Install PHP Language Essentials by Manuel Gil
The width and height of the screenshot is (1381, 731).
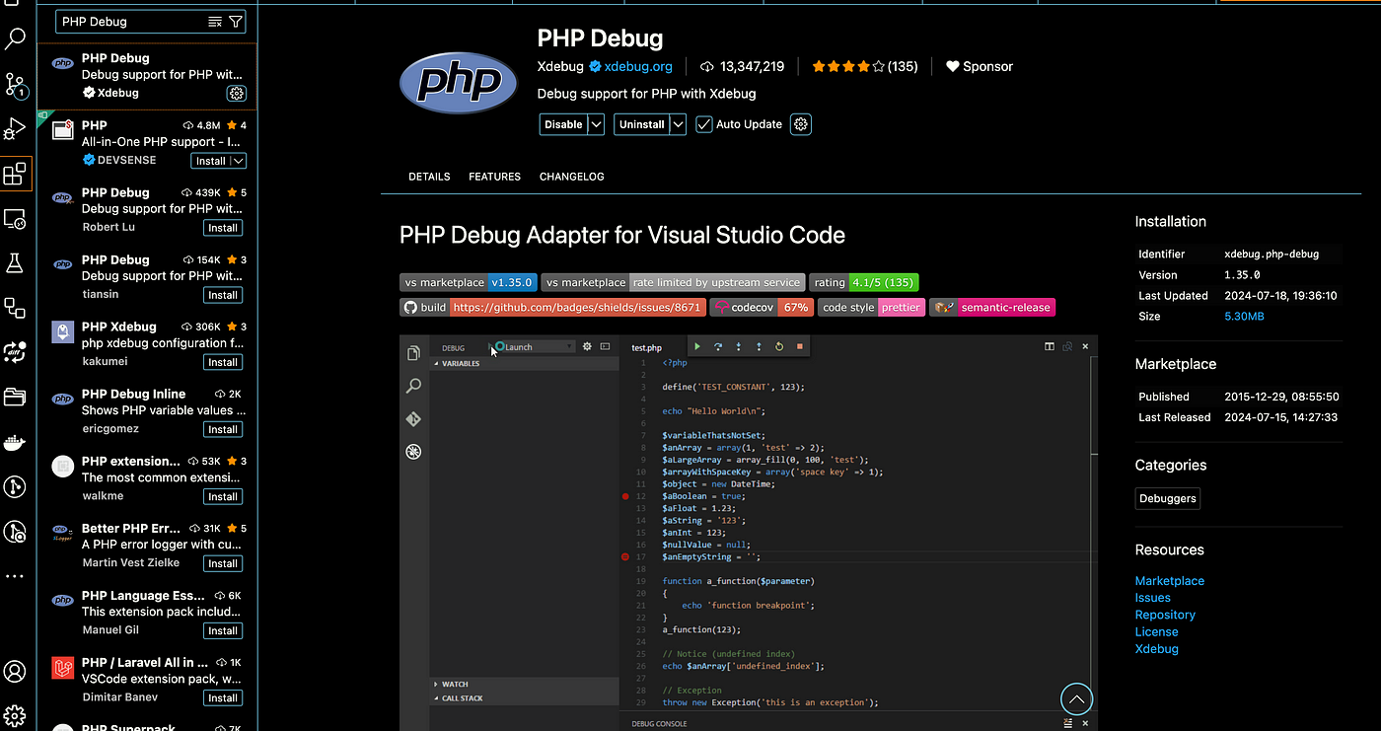coord(223,630)
